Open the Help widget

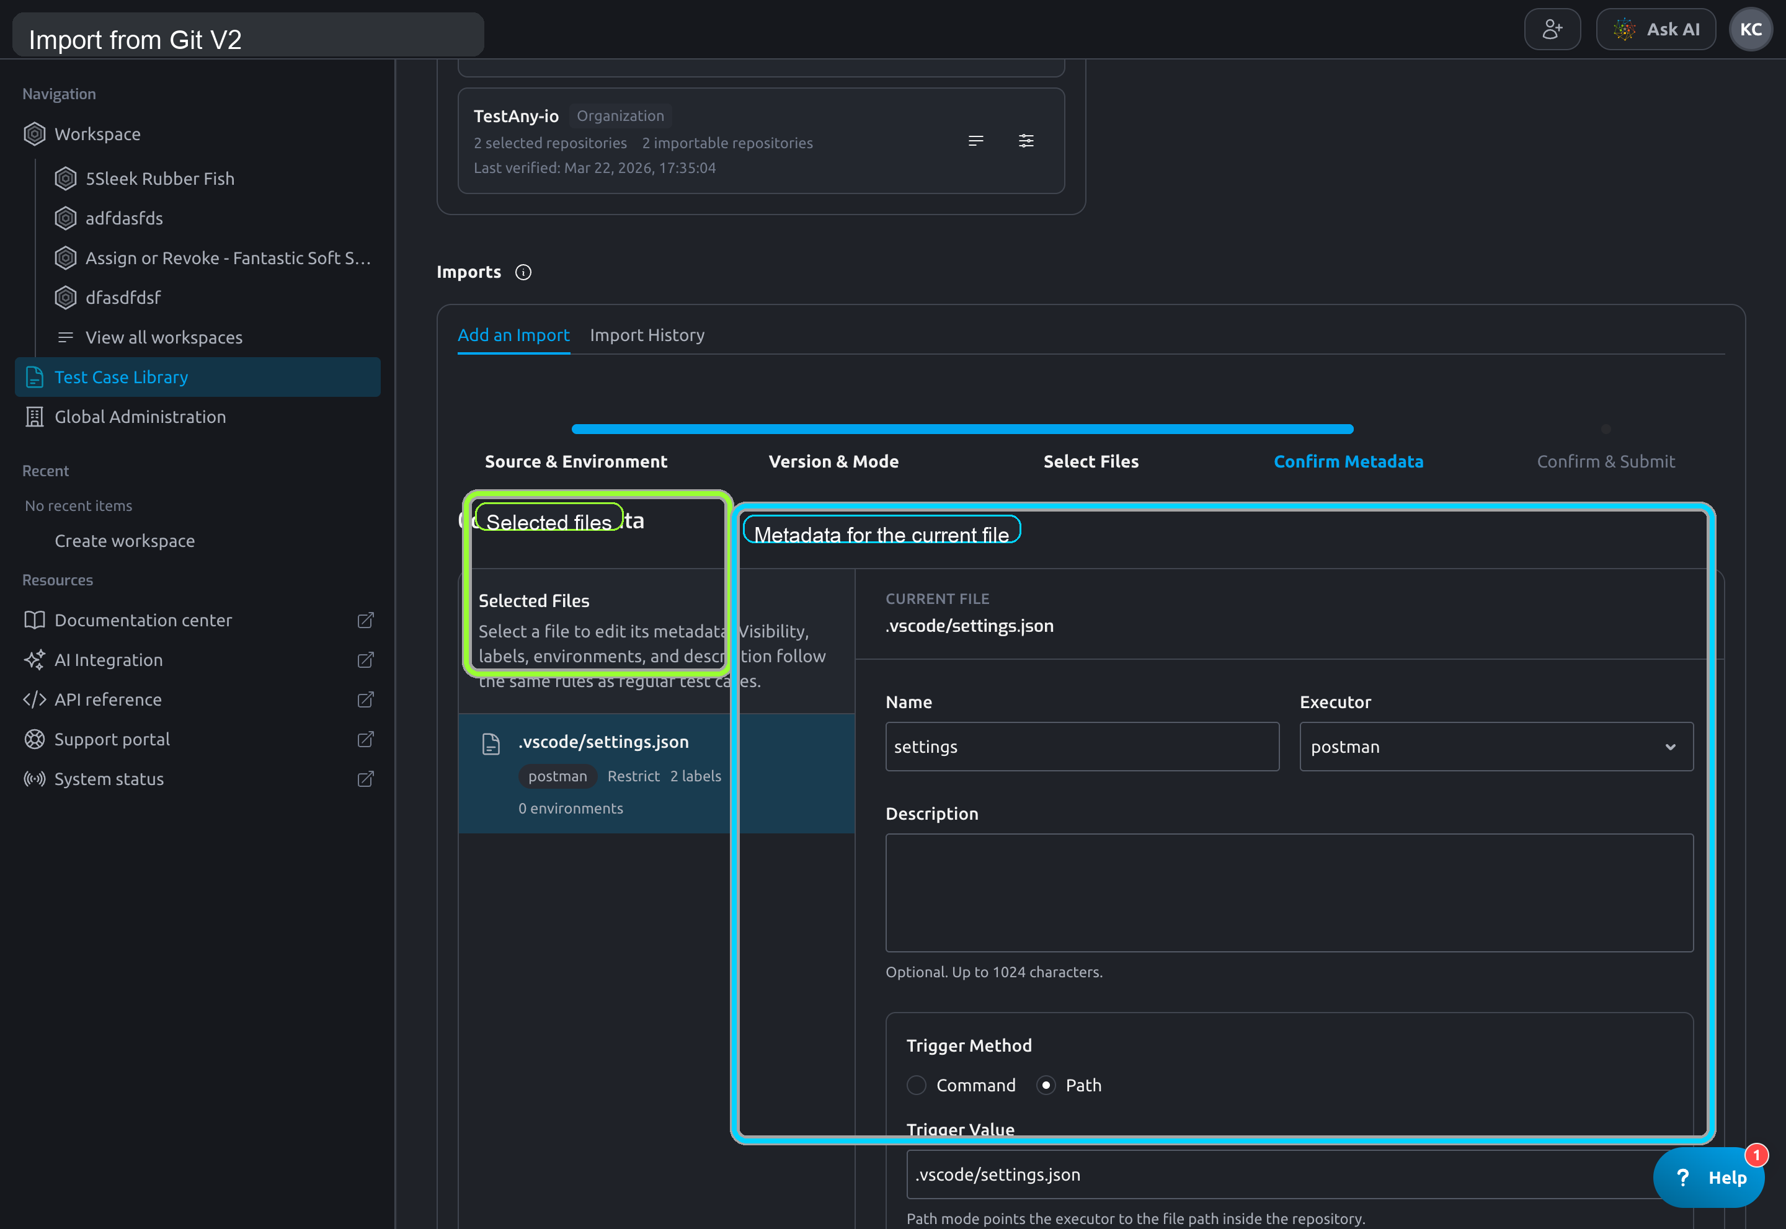(1708, 1177)
